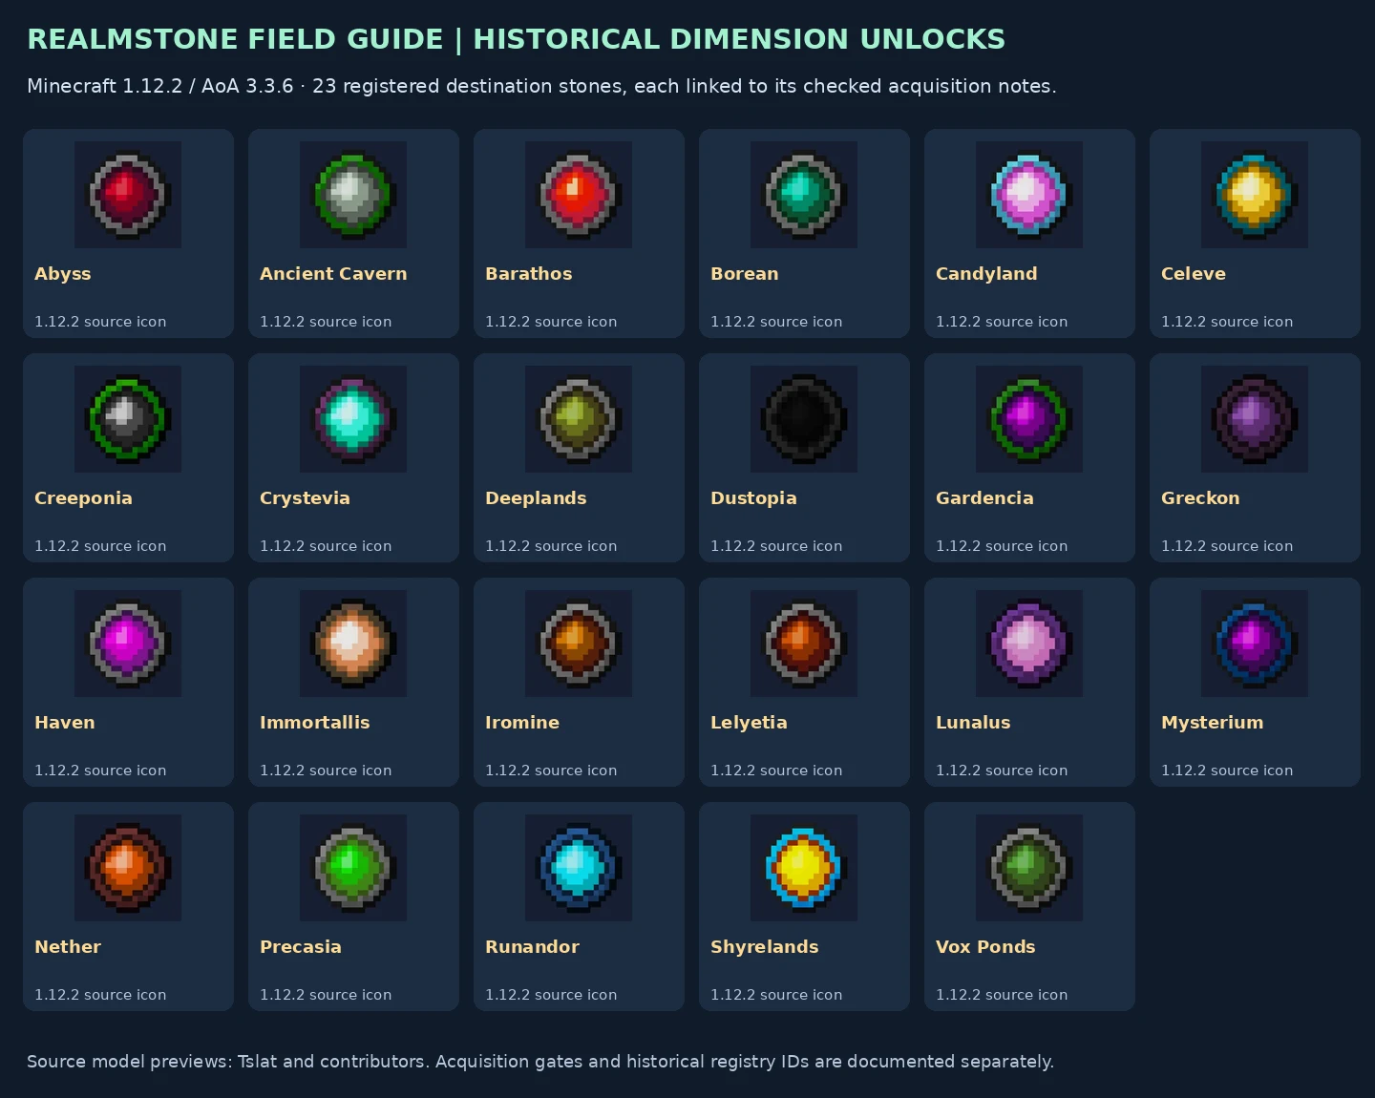Viewport: 1375px width, 1098px height.
Task: Select the Candyland pink stone icon
Action: (1029, 195)
